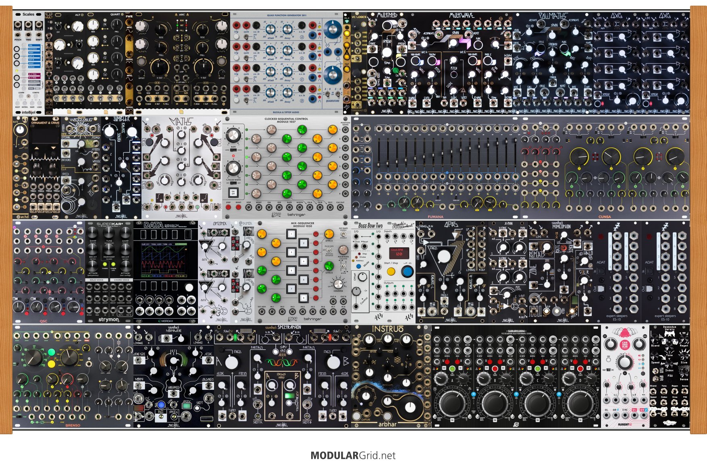The width and height of the screenshot is (707, 464).
Task: Select the X-PAN module
Action: (508, 272)
